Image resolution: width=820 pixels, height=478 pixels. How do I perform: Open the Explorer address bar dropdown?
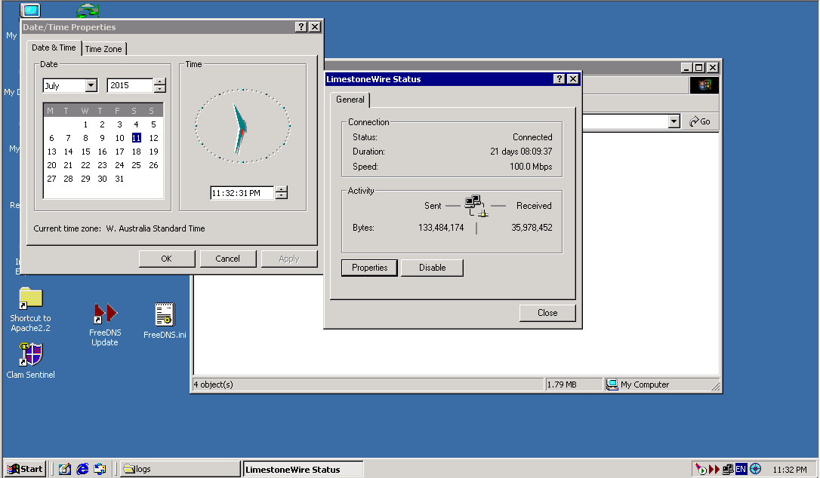pos(674,121)
